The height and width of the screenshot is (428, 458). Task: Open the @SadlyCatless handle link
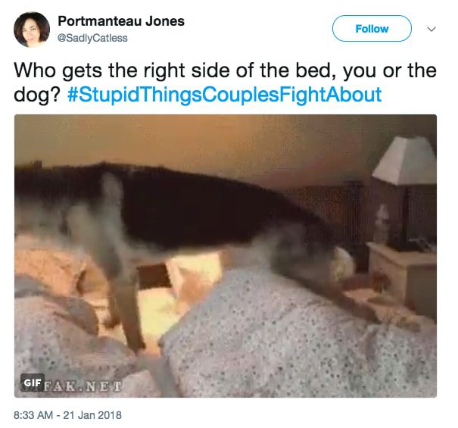(92, 38)
